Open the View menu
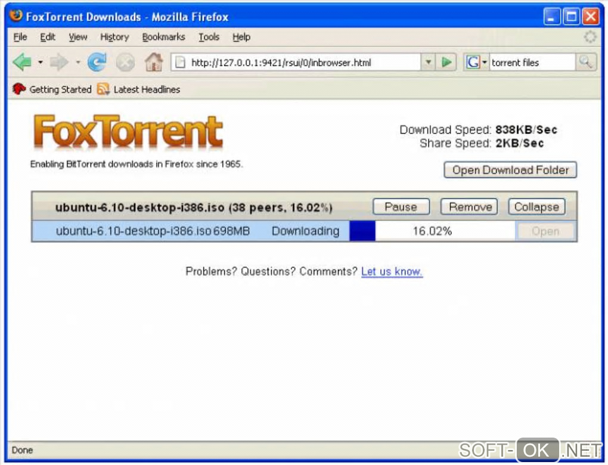The height and width of the screenshot is (465, 608). [x=78, y=37]
